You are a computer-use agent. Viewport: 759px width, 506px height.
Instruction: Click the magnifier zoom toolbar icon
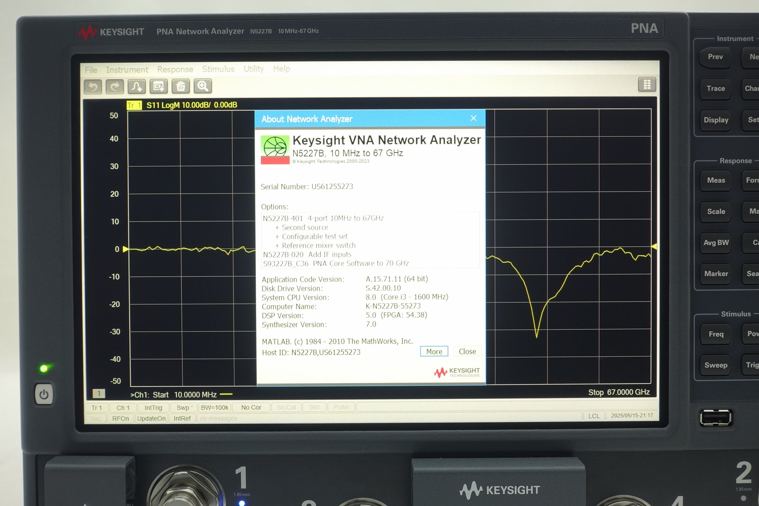(203, 86)
